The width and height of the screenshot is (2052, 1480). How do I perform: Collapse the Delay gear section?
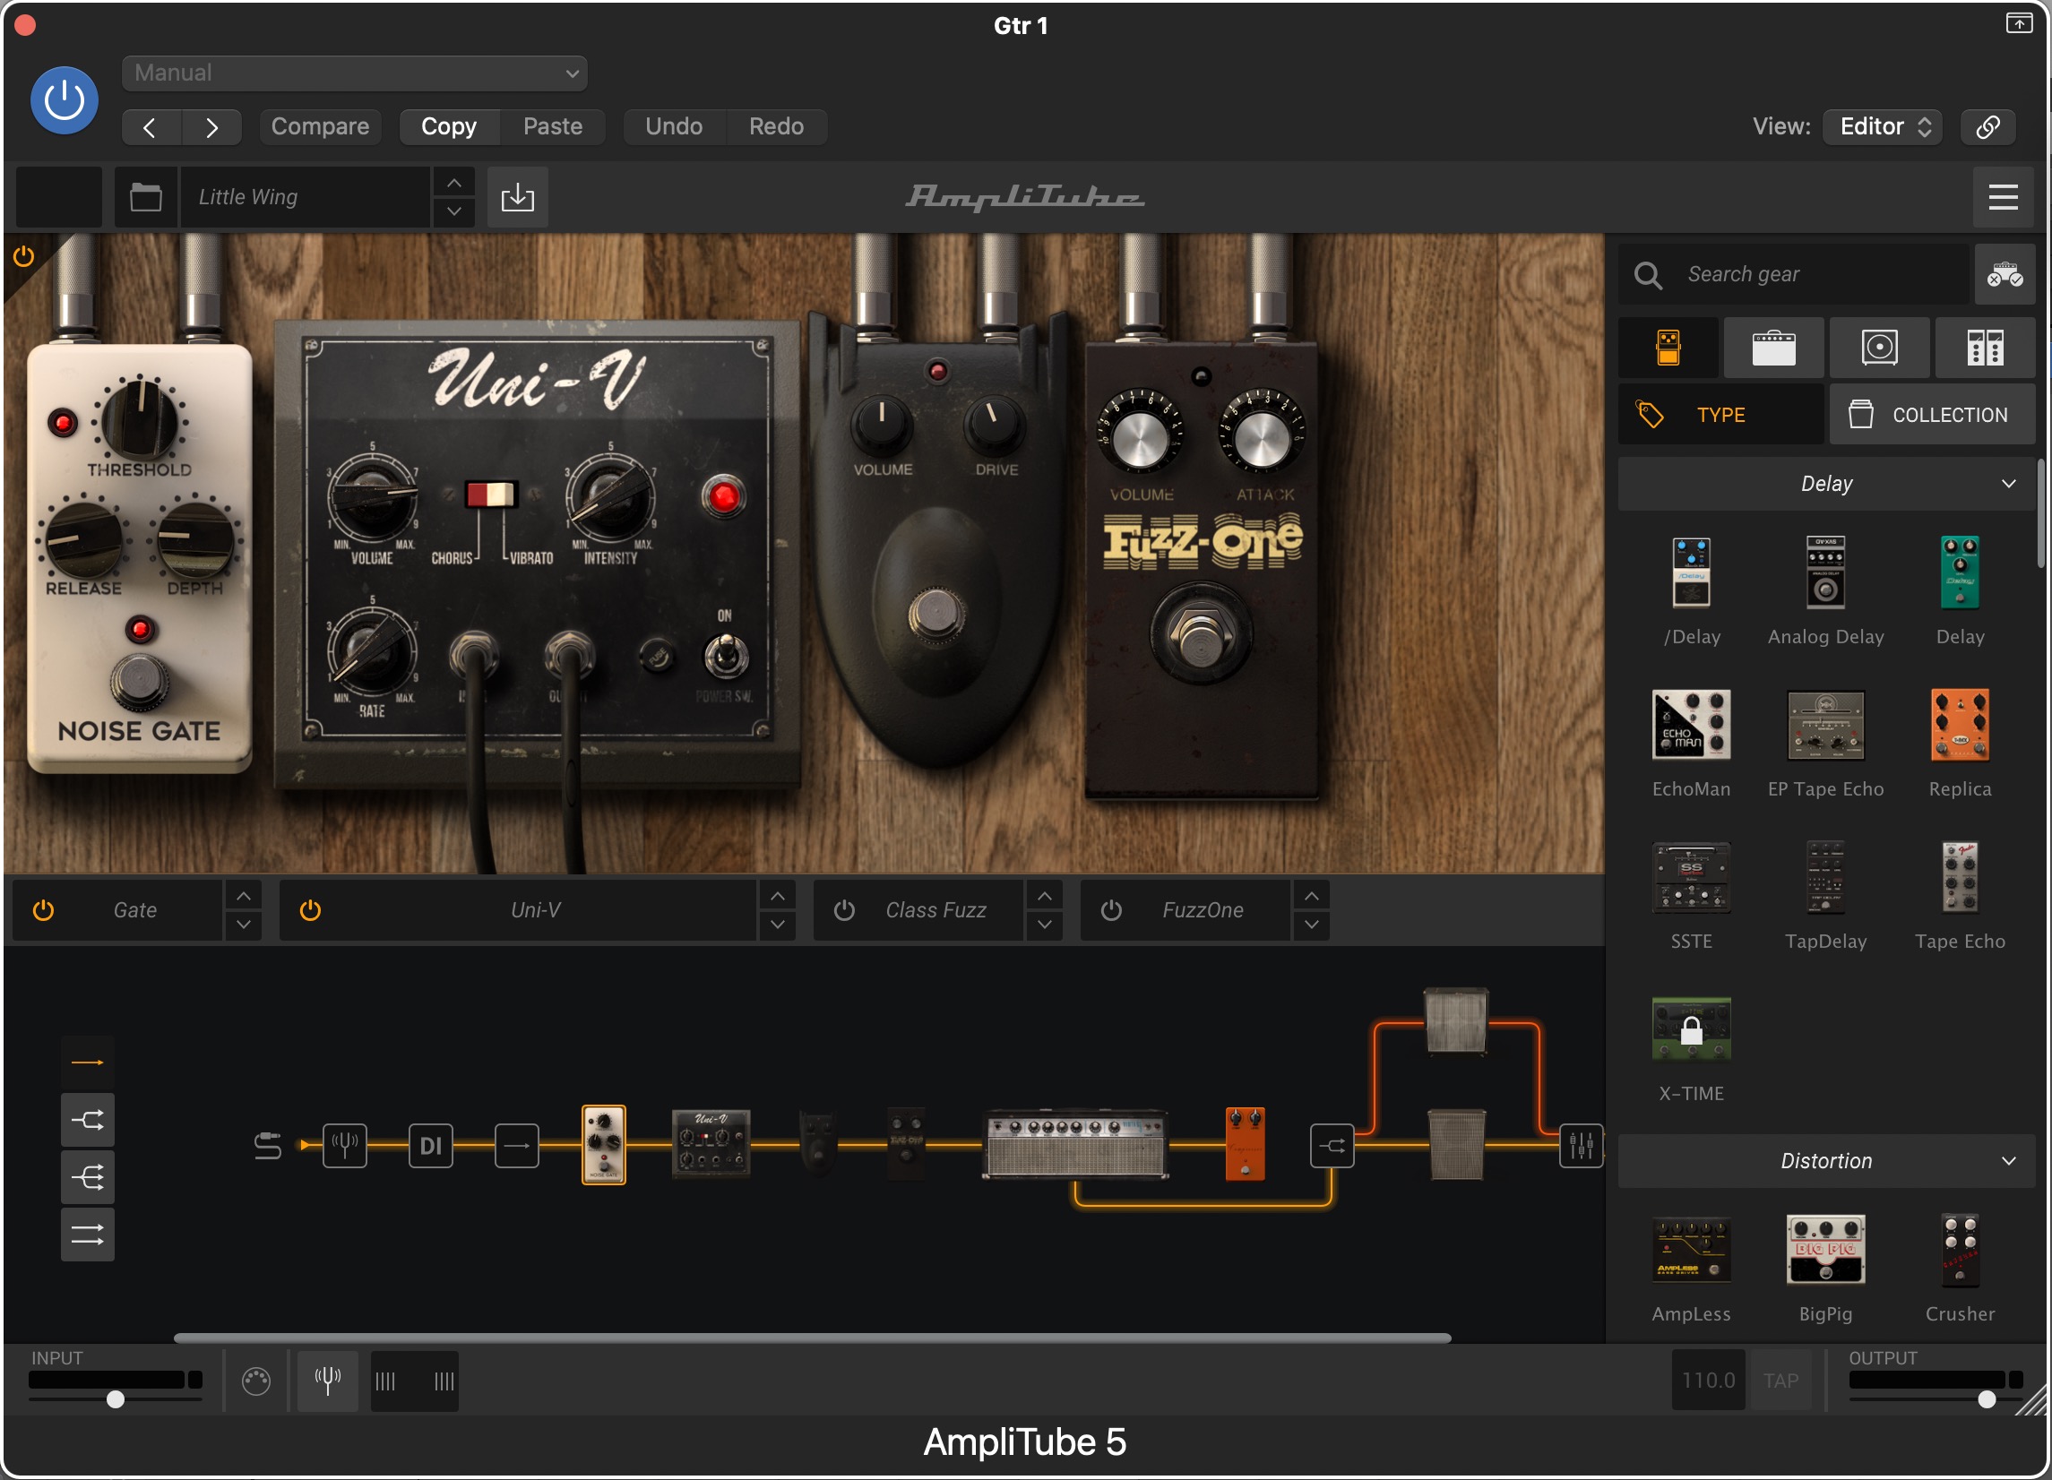[x=1826, y=484]
